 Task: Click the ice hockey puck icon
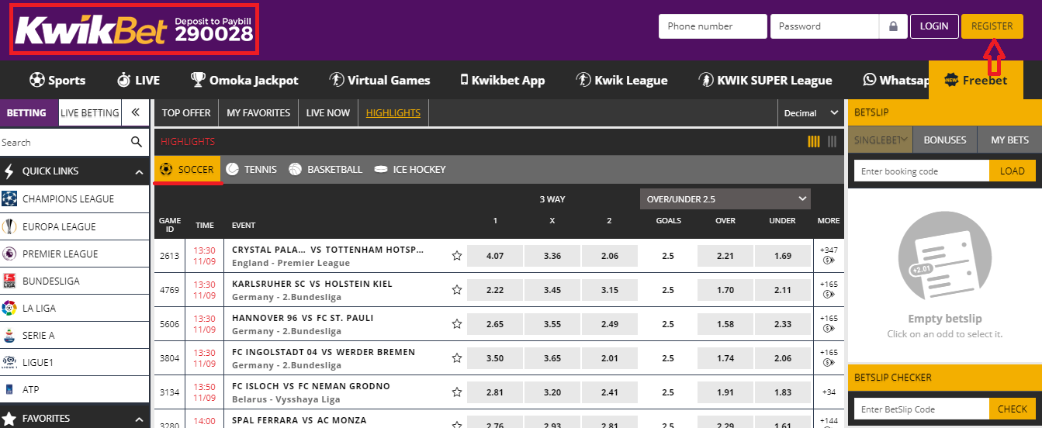(x=380, y=169)
